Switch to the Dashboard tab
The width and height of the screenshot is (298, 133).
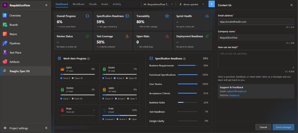pyautogui.click(x=62, y=4)
